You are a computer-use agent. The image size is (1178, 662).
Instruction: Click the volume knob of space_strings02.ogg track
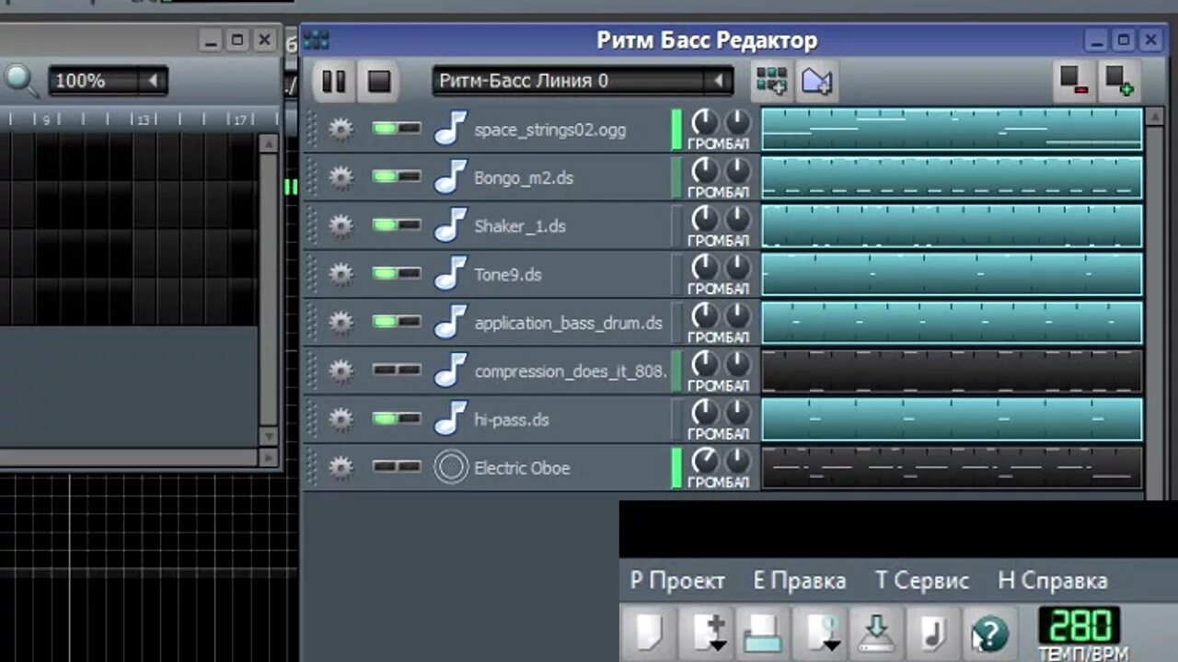[704, 121]
